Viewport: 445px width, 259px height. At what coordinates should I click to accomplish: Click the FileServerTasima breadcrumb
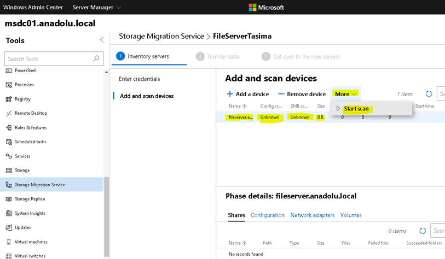pos(242,36)
